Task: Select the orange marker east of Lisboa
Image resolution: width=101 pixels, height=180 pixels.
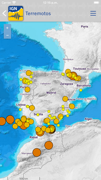Action: [32, 108]
